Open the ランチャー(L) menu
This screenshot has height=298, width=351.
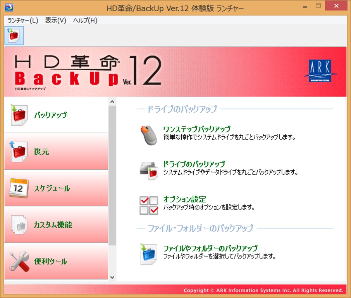click(x=23, y=20)
